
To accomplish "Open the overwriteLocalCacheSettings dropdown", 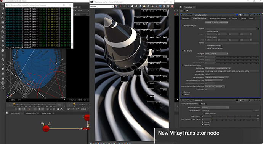I will click(215, 86).
